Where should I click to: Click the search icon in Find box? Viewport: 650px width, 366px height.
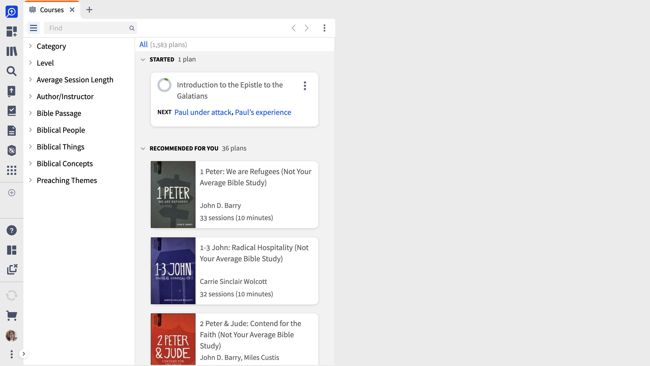[132, 28]
